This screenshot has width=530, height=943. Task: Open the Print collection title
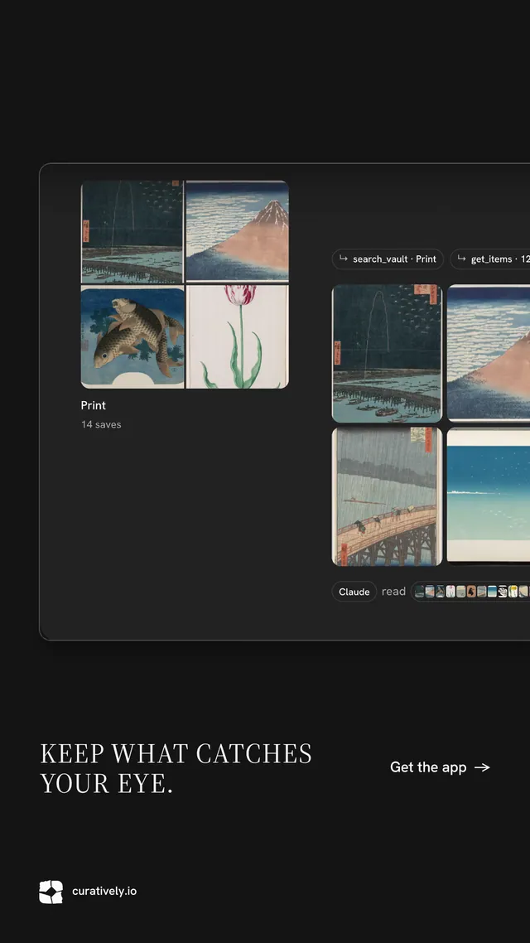93,405
